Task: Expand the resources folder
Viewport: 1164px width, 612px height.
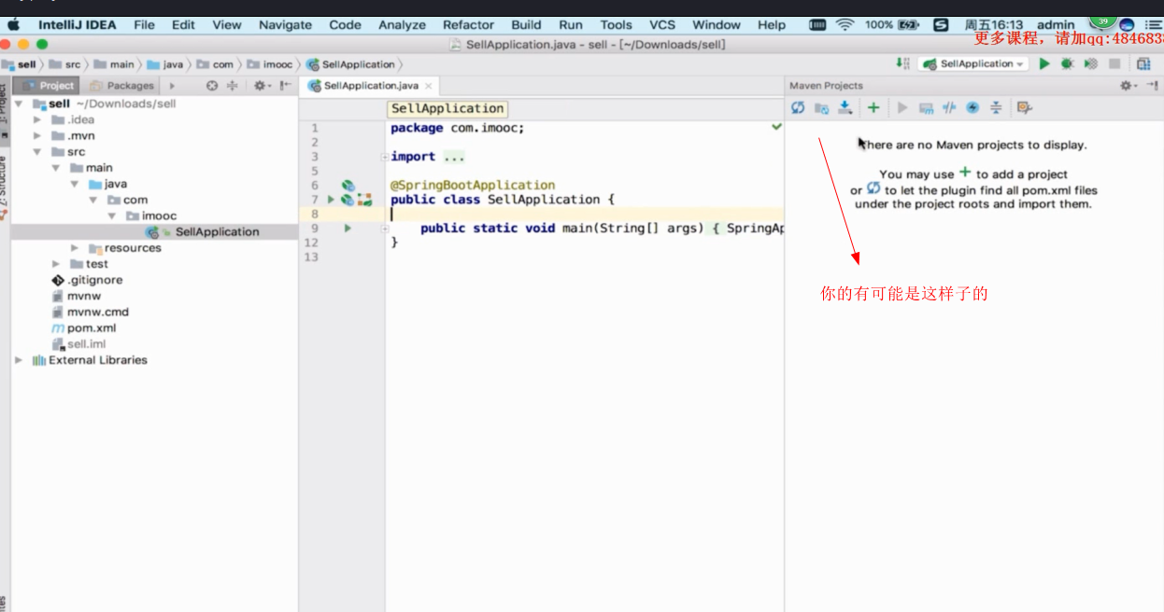Action: click(75, 248)
